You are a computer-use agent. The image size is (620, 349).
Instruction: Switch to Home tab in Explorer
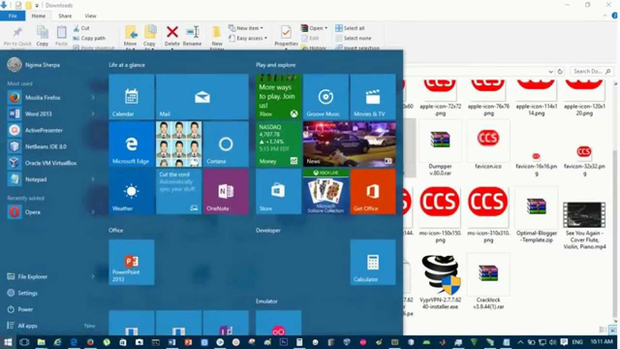click(38, 16)
